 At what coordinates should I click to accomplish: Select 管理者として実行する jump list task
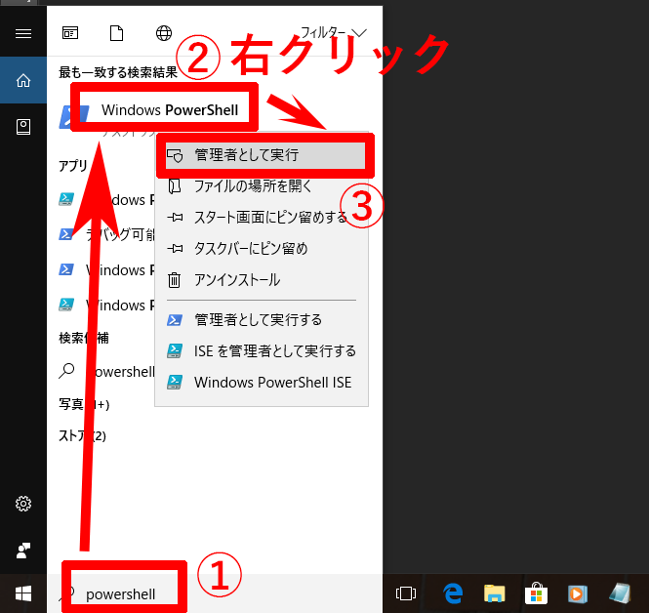(x=262, y=320)
